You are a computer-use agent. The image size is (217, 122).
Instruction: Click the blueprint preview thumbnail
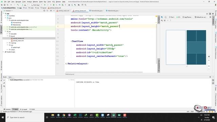coord(196,47)
